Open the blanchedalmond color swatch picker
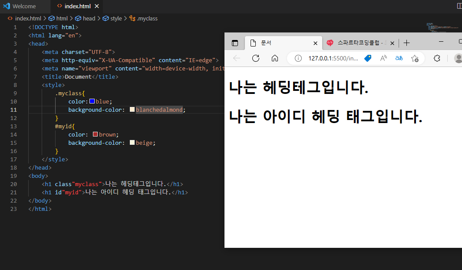 [132, 110]
